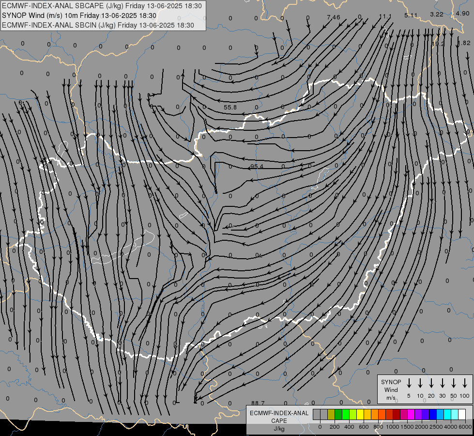Screen dimensions: 474x436
Task: Click the 100 label under wind legend arrow
Action: tap(465, 396)
